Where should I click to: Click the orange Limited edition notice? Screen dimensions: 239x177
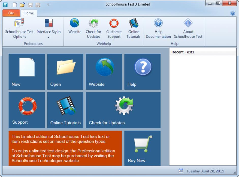[65, 148]
